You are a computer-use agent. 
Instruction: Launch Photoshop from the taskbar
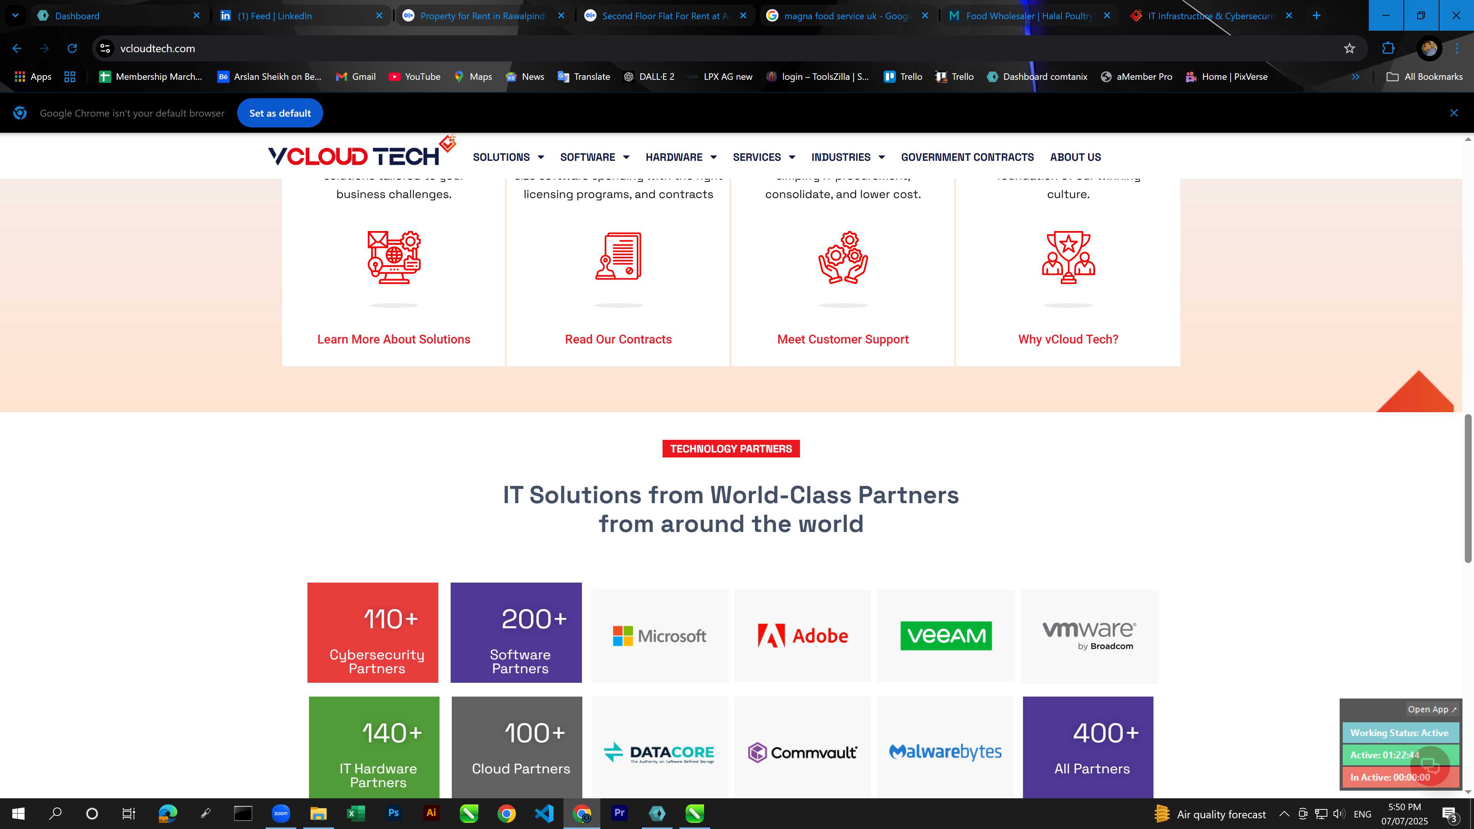(x=393, y=814)
